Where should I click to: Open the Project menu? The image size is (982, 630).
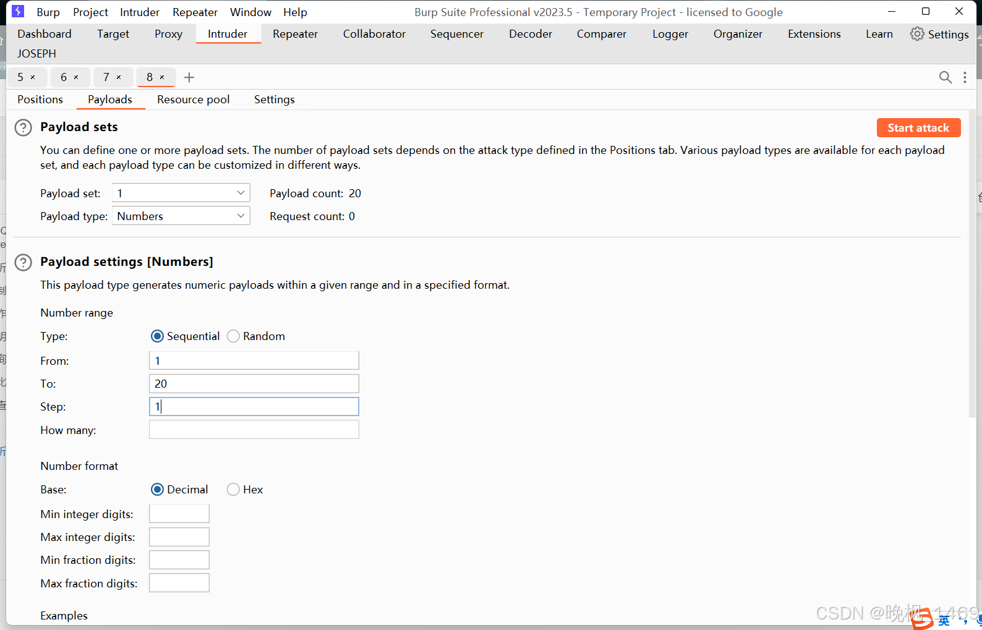click(x=90, y=12)
